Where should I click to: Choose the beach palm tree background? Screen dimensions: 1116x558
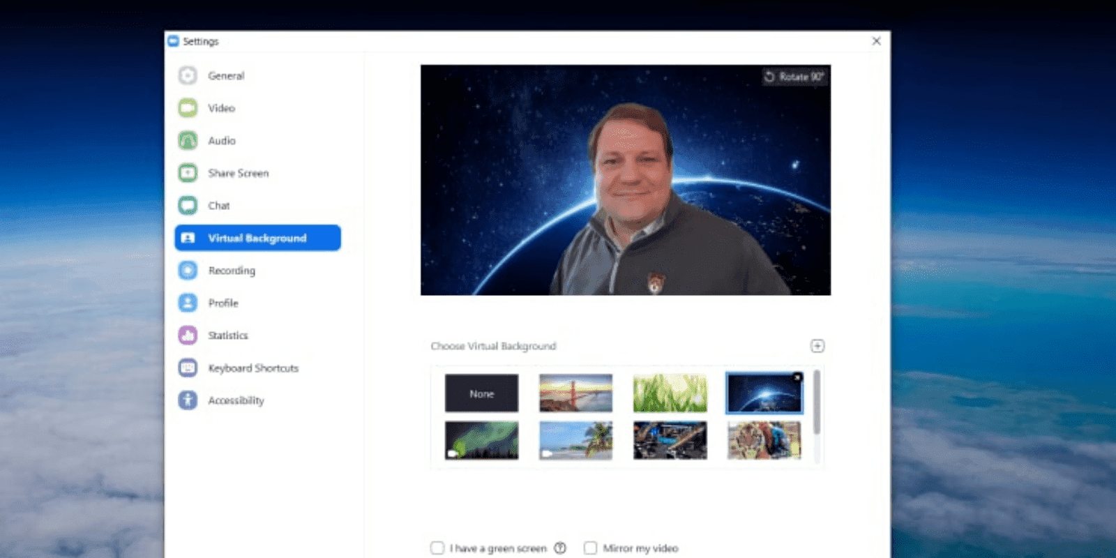(x=575, y=440)
